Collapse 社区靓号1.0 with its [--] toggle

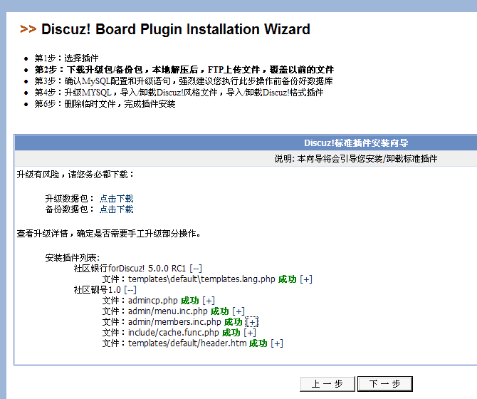[x=130, y=290]
